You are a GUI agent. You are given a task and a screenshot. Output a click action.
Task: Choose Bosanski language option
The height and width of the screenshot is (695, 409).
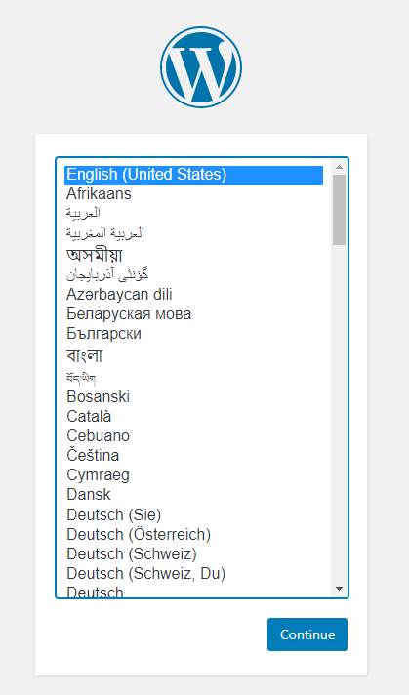(x=193, y=396)
